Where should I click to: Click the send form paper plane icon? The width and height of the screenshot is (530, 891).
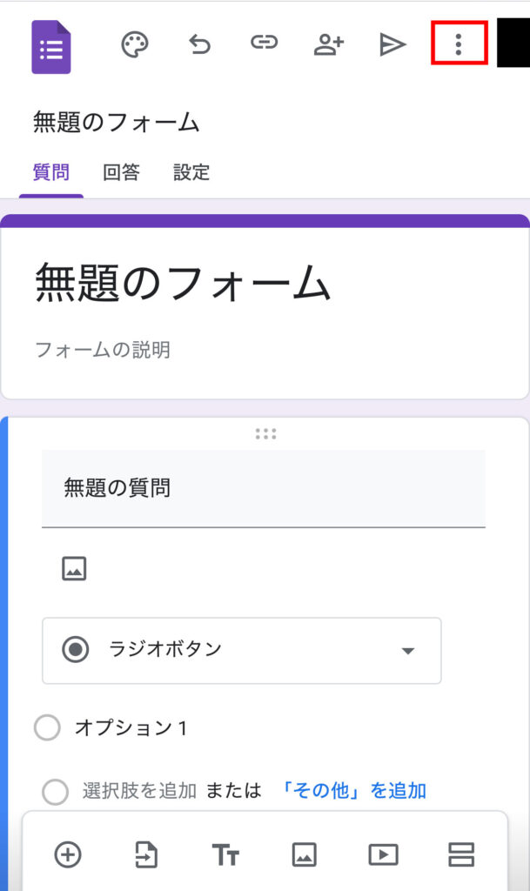pyautogui.click(x=392, y=45)
